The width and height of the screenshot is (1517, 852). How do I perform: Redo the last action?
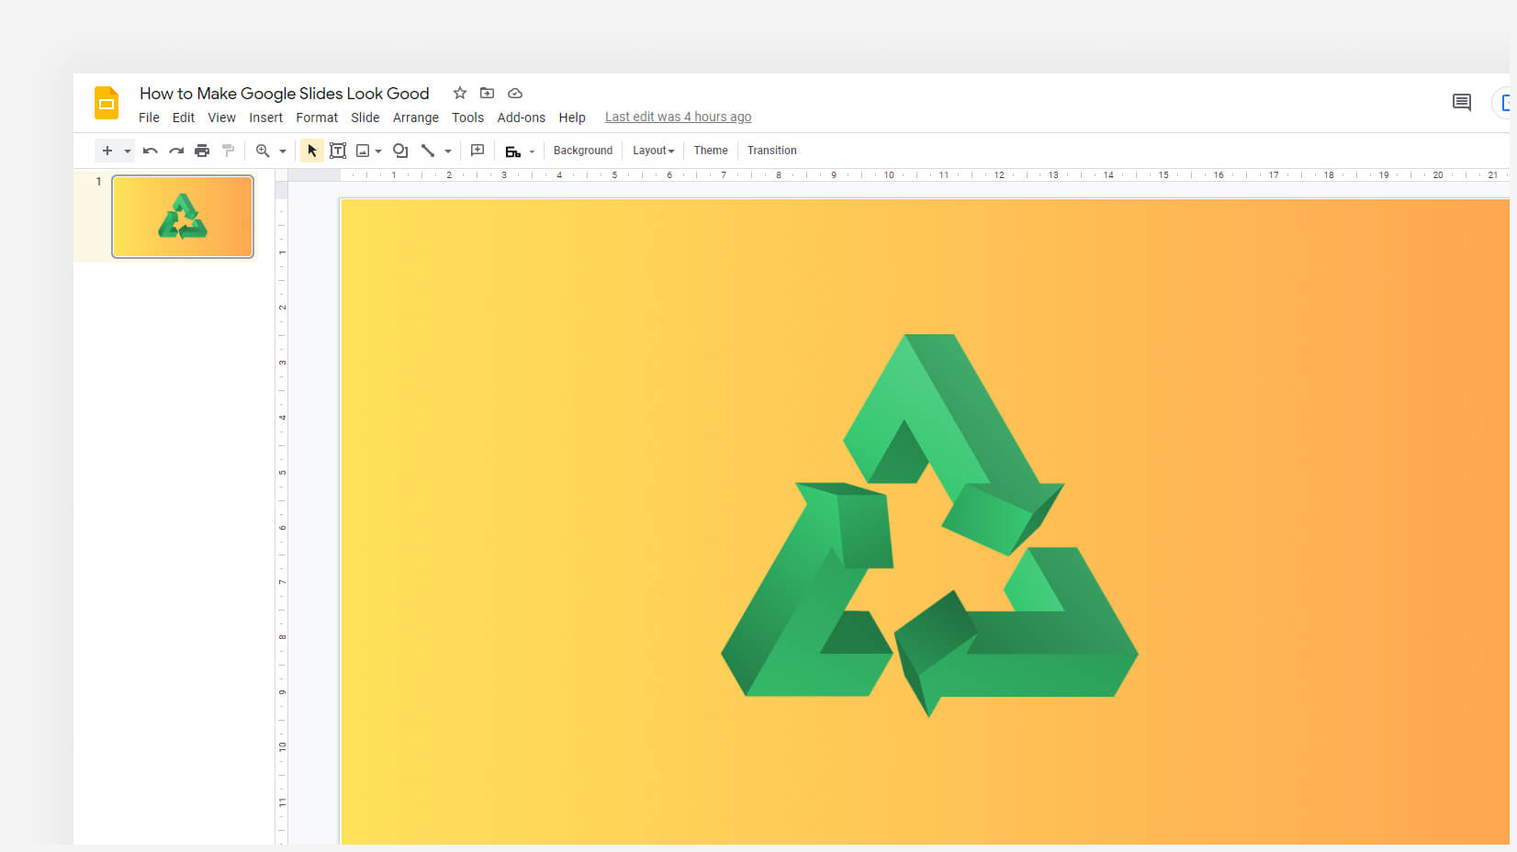pyautogui.click(x=176, y=151)
